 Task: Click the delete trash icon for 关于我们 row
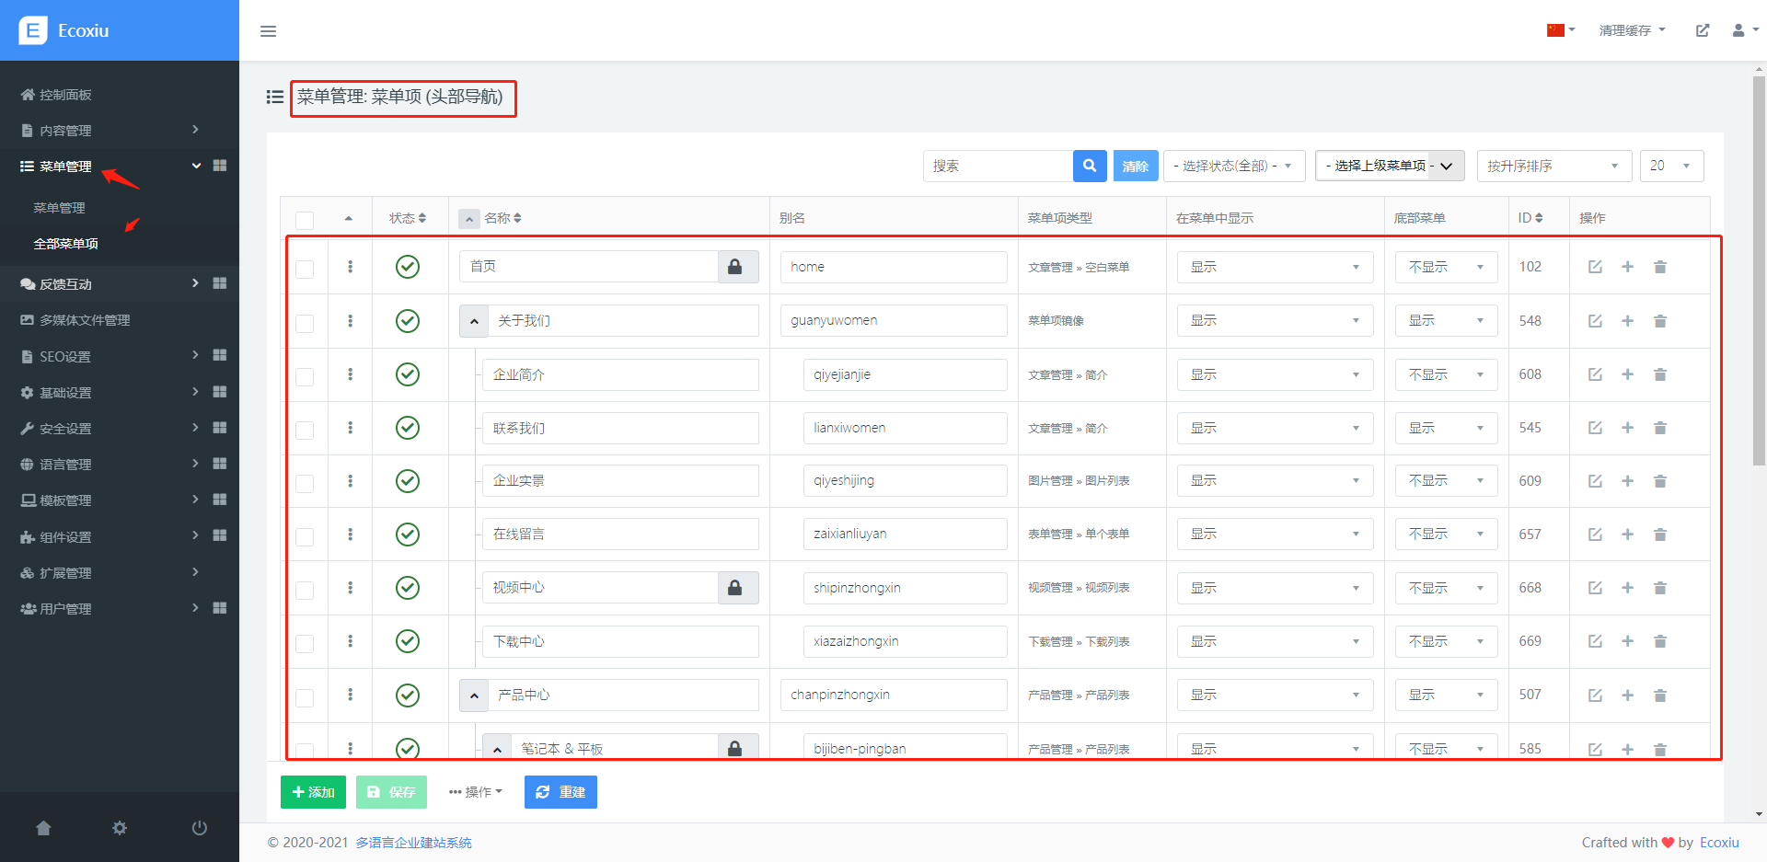pos(1659,321)
